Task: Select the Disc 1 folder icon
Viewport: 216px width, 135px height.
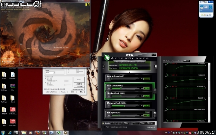Action: [13, 99]
